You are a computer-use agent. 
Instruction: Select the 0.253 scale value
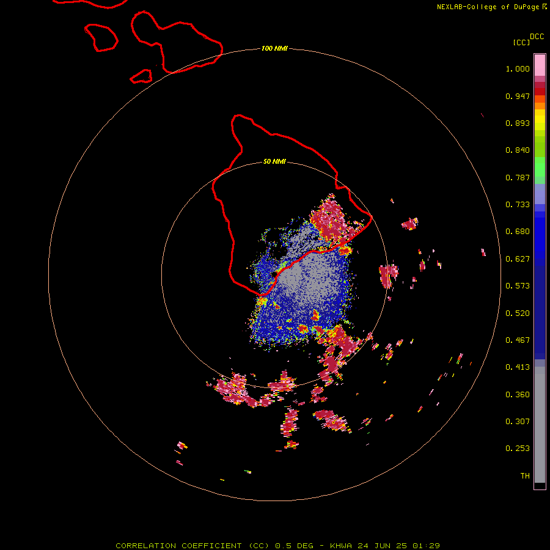coord(518,449)
